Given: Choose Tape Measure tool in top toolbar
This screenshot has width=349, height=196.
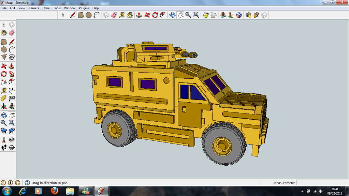Looking at the screenshot, I should tap(122, 15).
